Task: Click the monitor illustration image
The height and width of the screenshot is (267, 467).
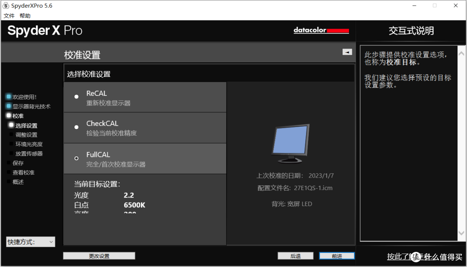Action: (291, 143)
